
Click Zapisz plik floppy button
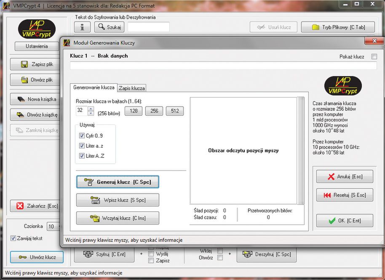(x=35, y=64)
